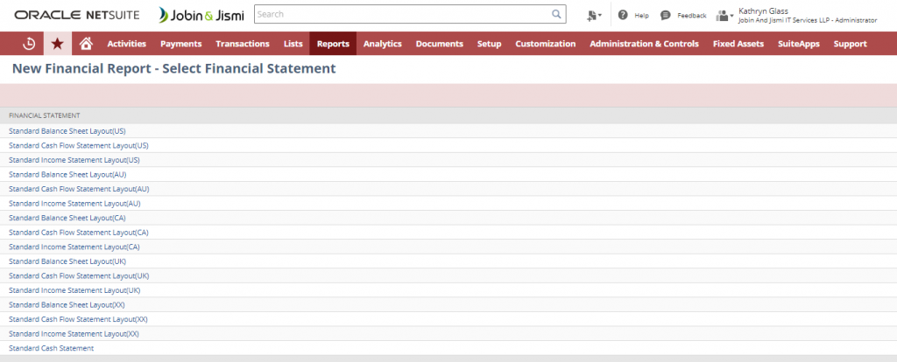The image size is (897, 362).
Task: Open the Recent Records clock icon
Action: [x=29, y=44]
